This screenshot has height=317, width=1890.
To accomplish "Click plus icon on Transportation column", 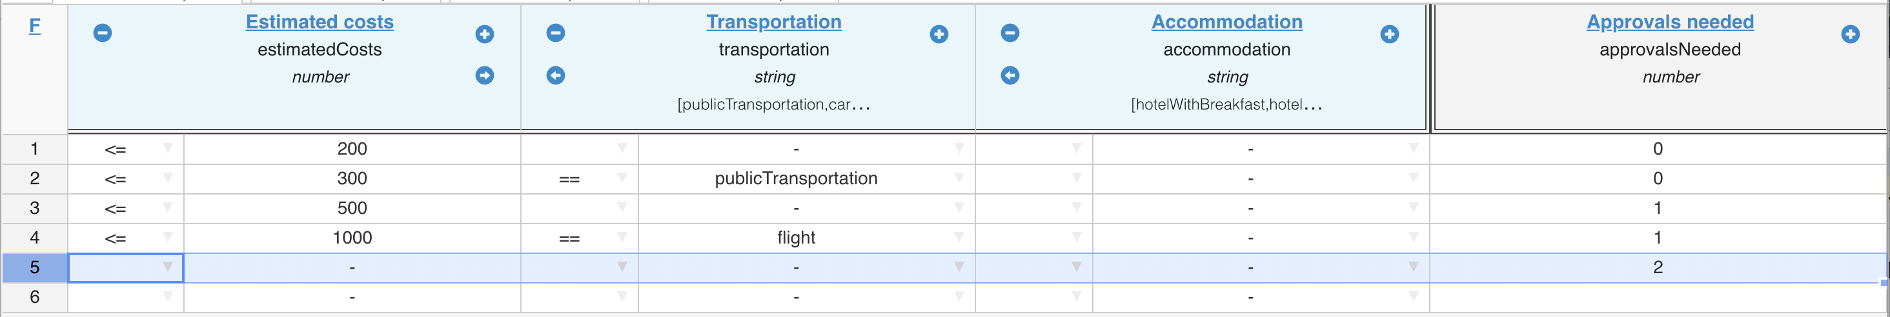I will point(939,34).
